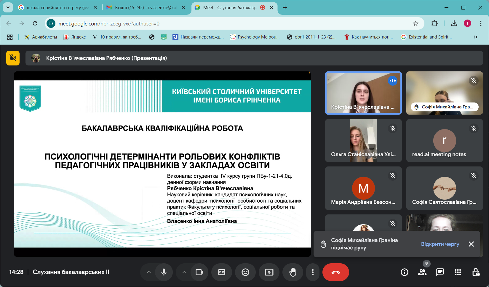Close the Gmail 'Вхідні' tab
Image resolution: width=489 pixels, height=287 pixels.
(183, 7)
